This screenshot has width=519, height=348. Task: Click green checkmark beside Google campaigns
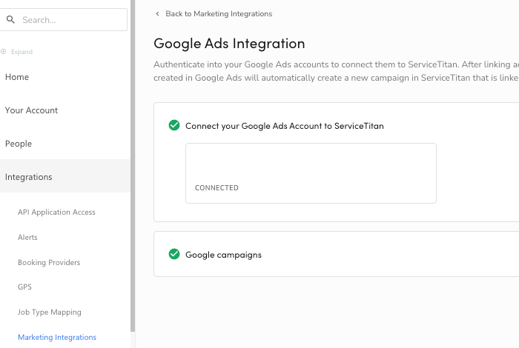(174, 255)
